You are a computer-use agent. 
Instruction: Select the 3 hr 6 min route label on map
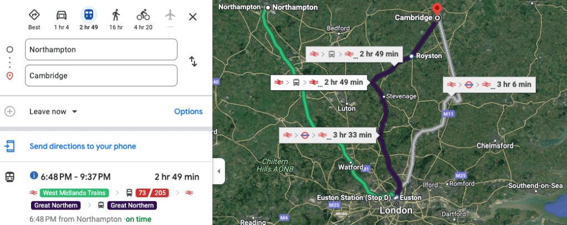(491, 85)
